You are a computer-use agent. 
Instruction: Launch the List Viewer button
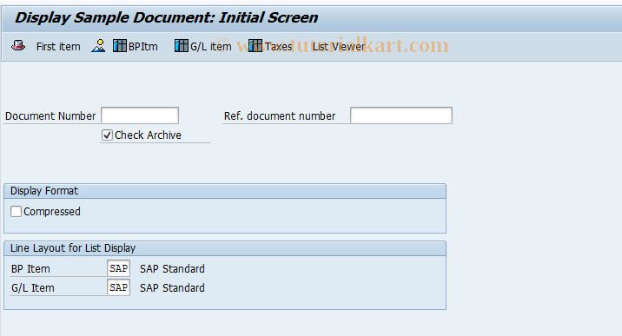tap(339, 47)
